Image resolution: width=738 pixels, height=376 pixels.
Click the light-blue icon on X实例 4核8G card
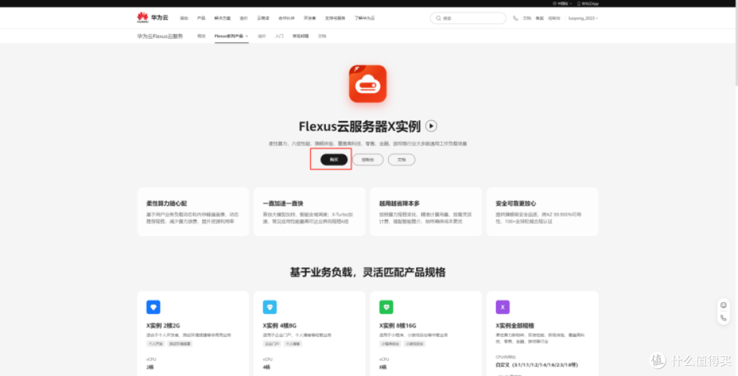click(270, 307)
